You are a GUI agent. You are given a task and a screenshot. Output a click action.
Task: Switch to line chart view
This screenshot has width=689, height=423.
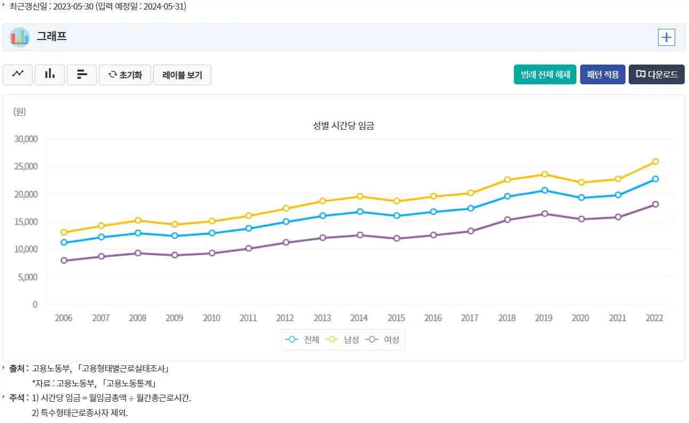click(x=18, y=75)
